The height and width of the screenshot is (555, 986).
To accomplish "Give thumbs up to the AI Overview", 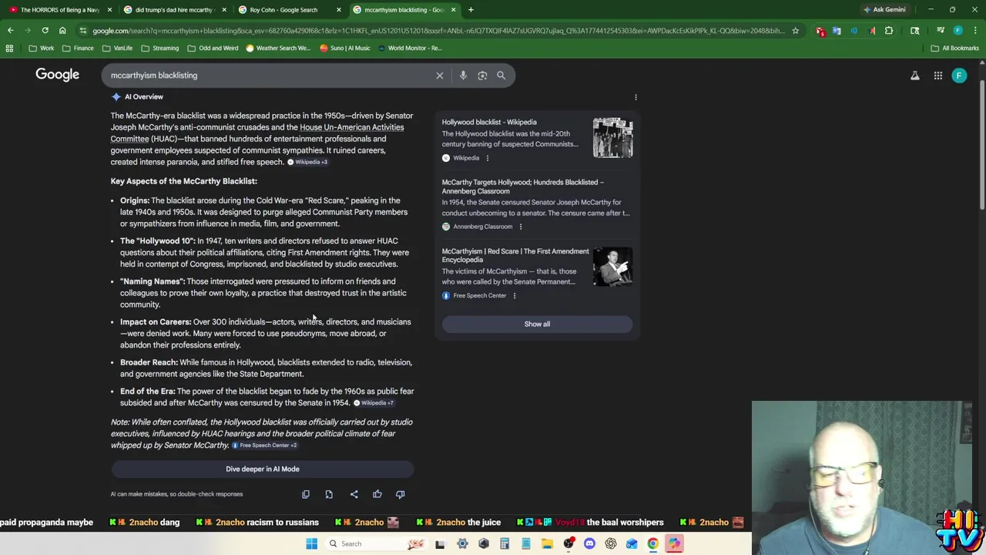I will coord(377,494).
